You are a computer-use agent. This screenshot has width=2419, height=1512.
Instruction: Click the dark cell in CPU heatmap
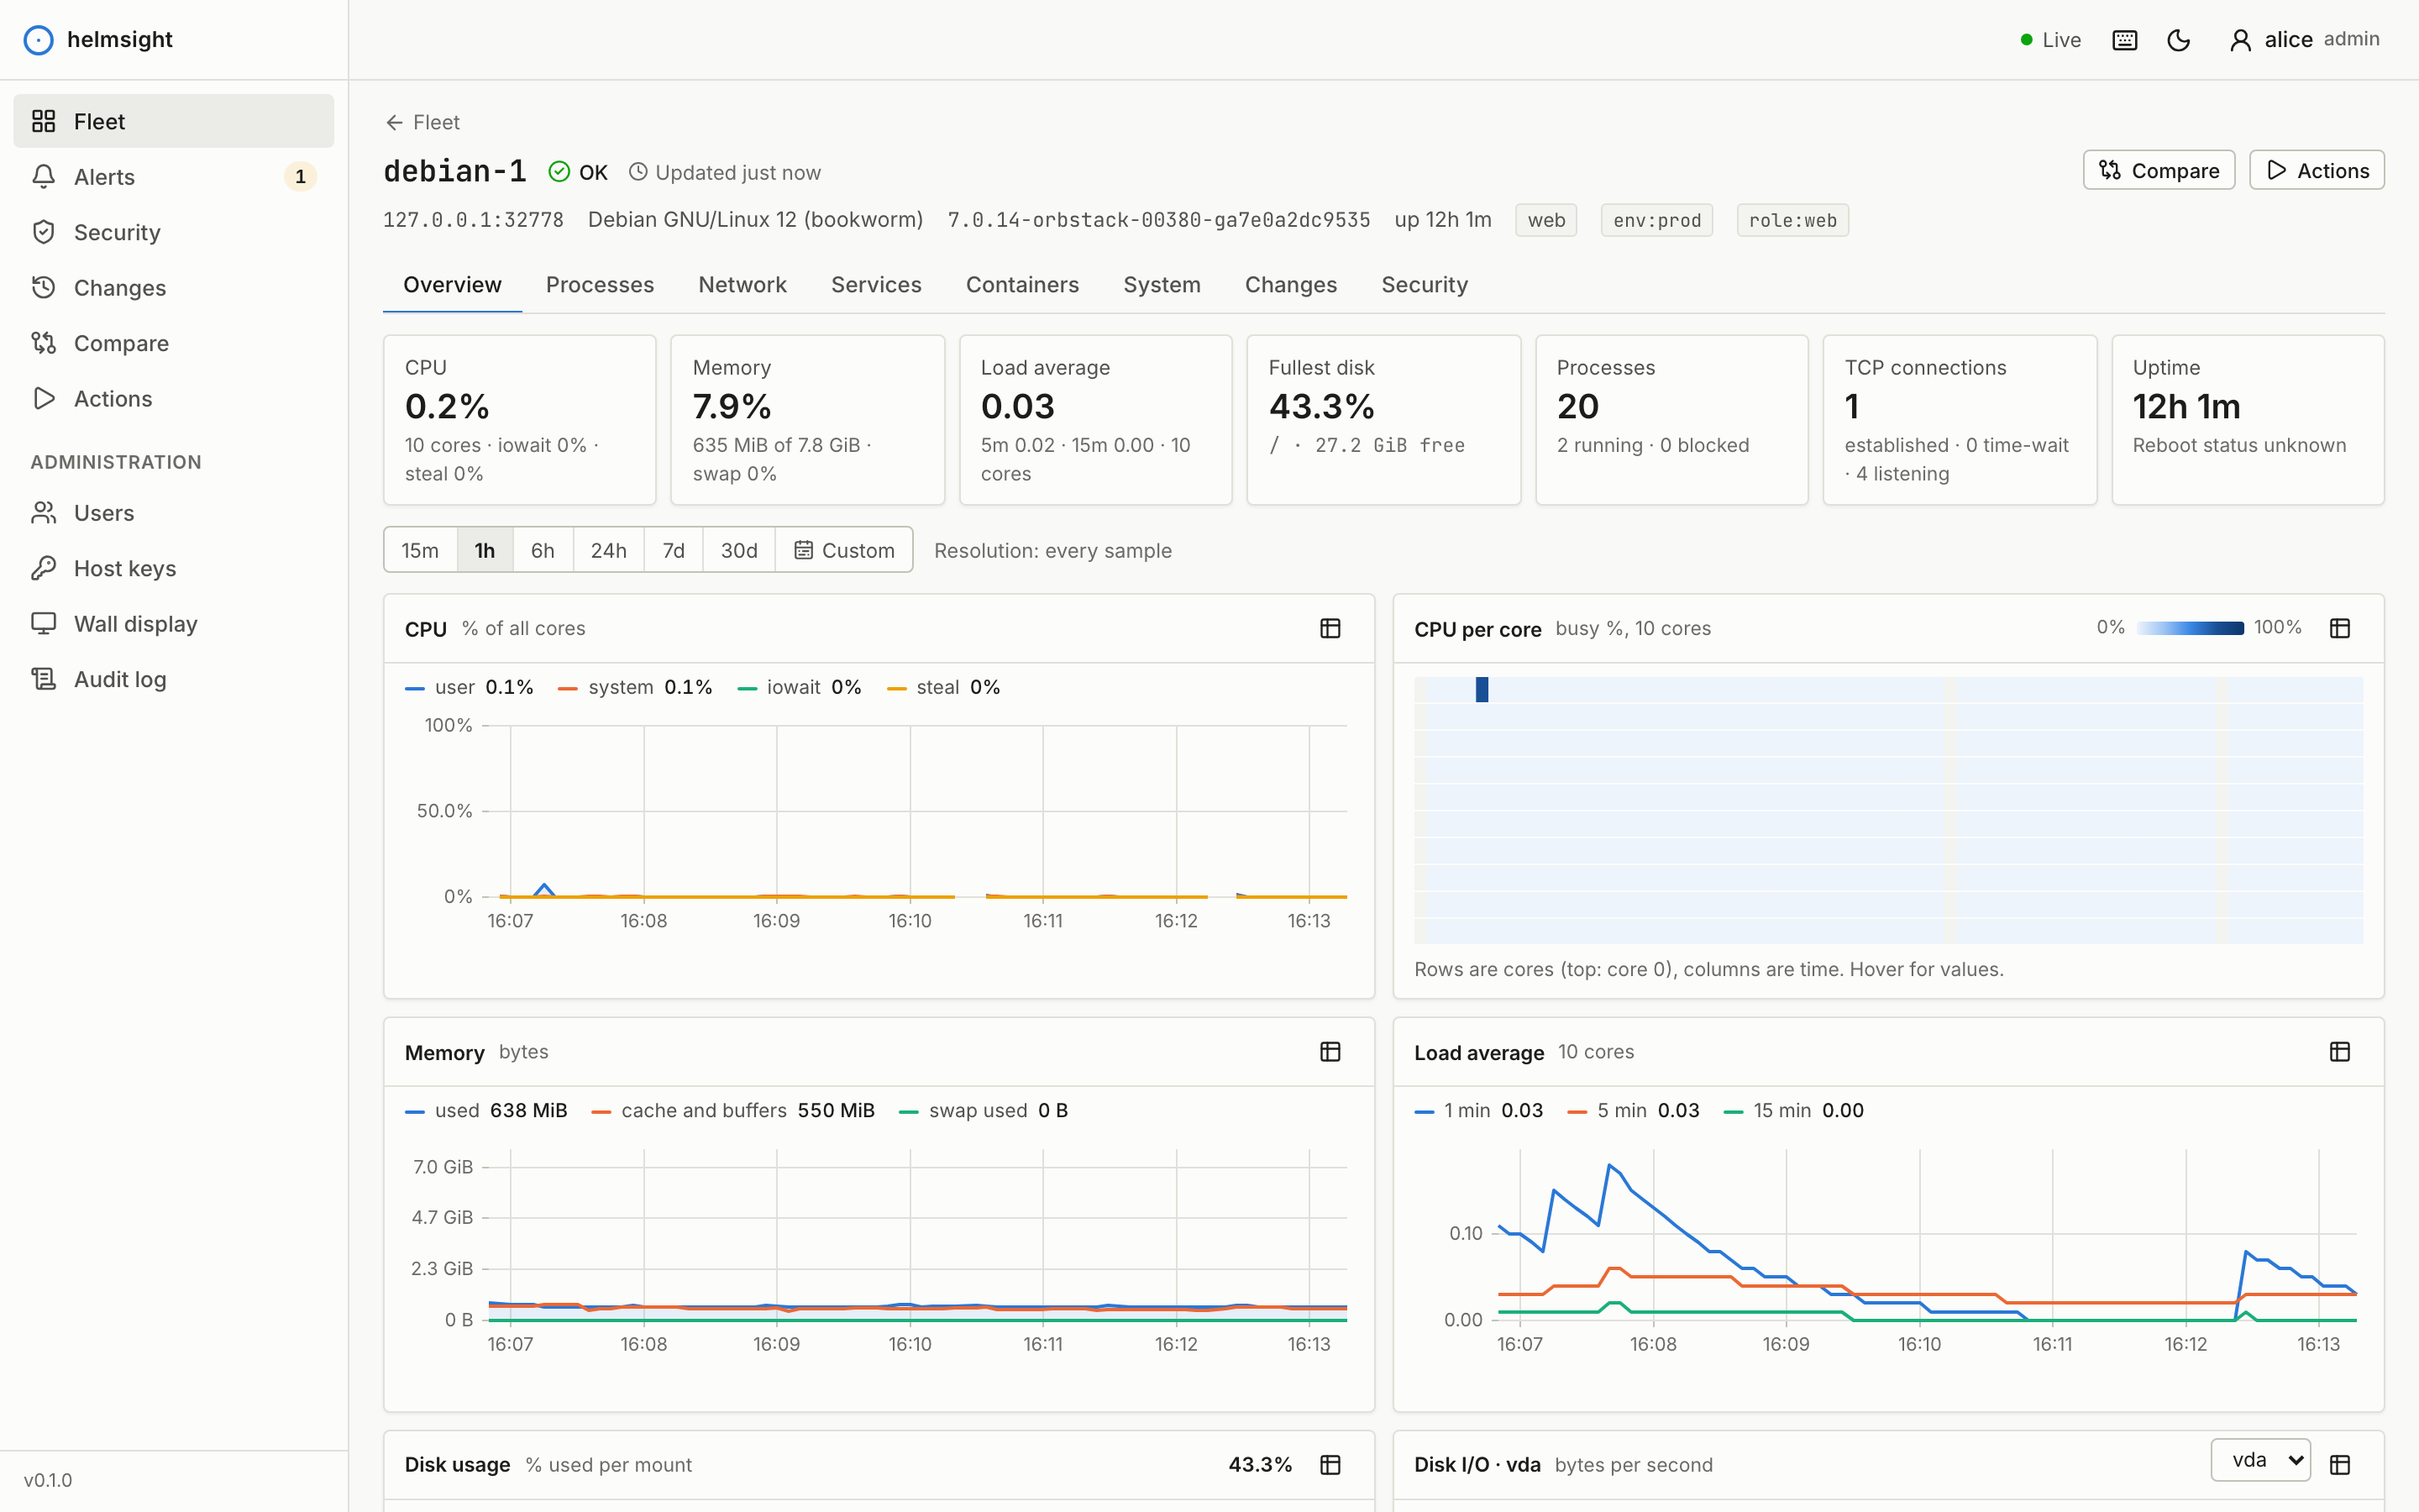1482,689
